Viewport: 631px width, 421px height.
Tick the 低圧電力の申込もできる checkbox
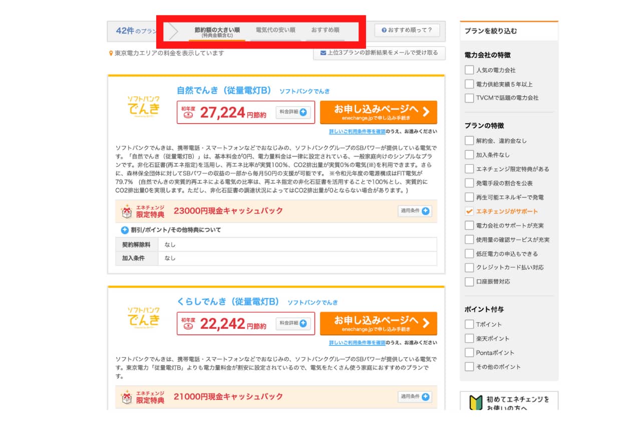point(469,254)
